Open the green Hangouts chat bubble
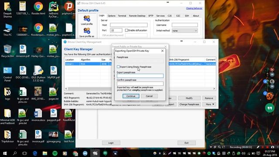 coord(269,108)
